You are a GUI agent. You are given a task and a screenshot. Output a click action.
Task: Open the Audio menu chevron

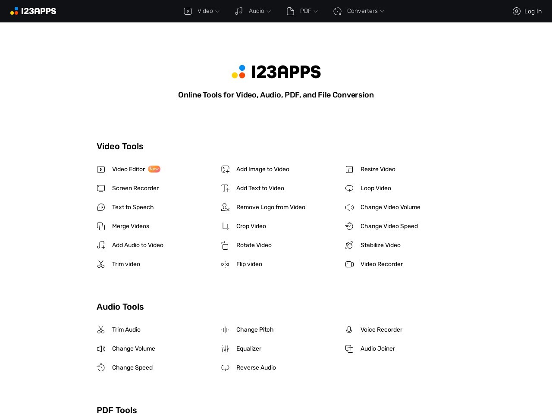pyautogui.click(x=269, y=12)
